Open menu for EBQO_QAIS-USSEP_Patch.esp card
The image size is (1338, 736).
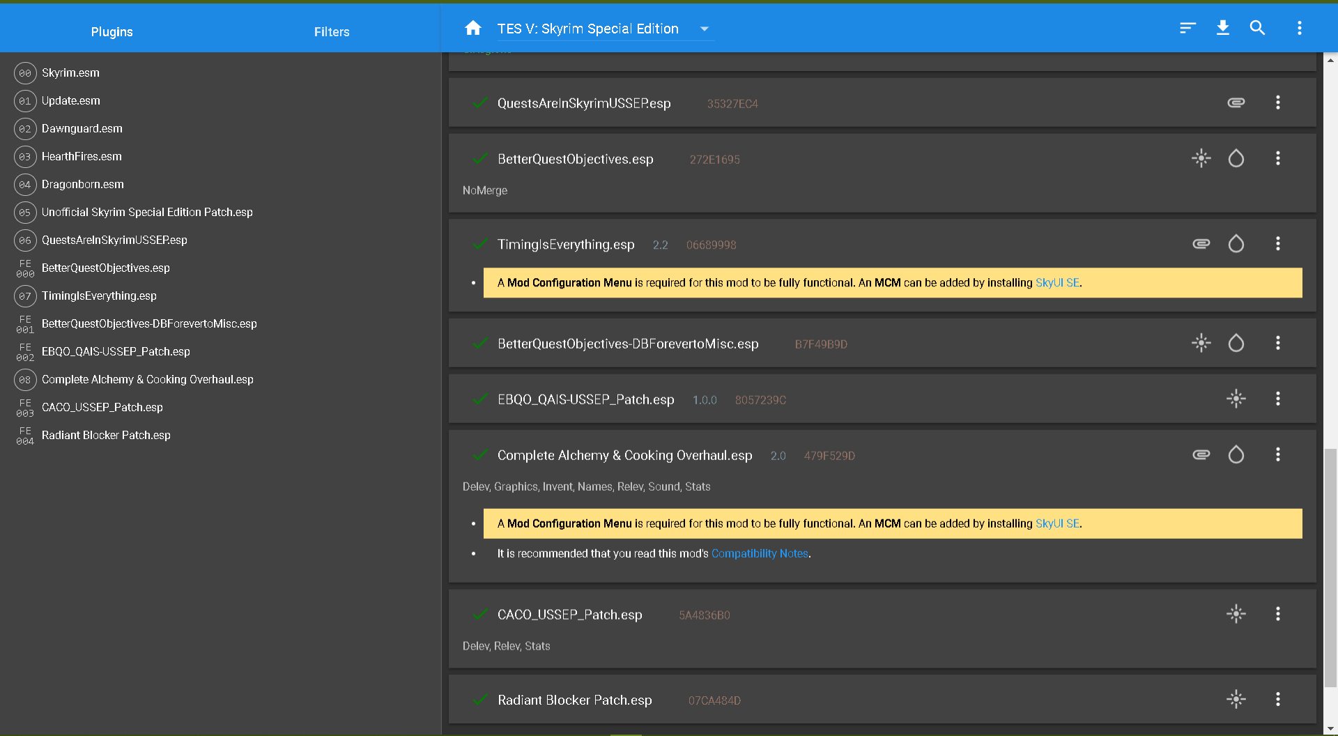1278,399
